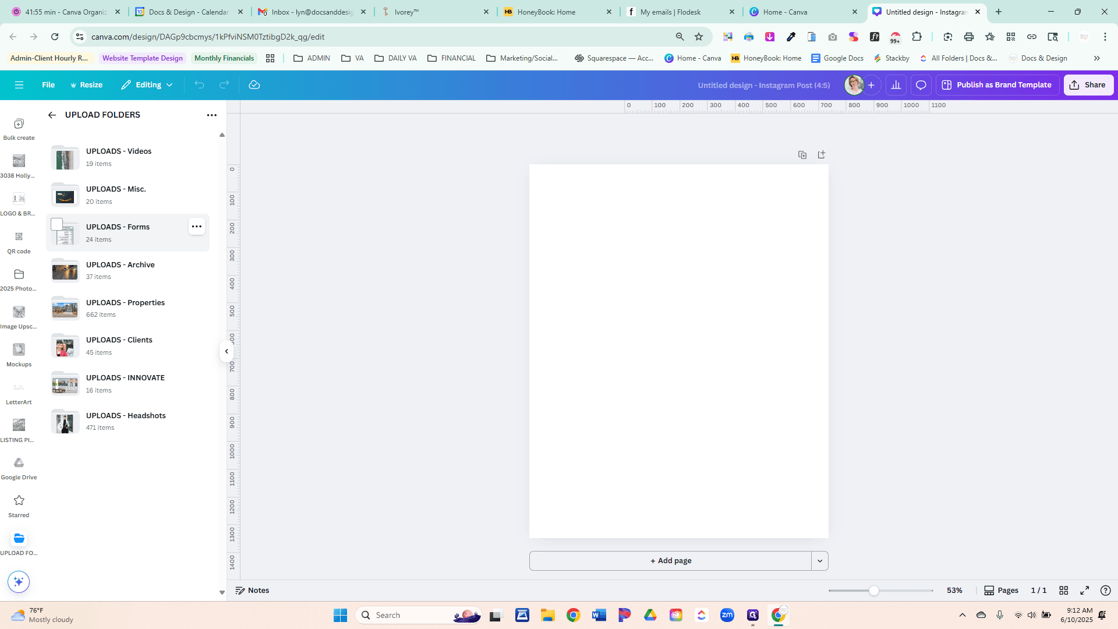
Task: Expand the Editing mode dropdown
Action: tap(147, 85)
